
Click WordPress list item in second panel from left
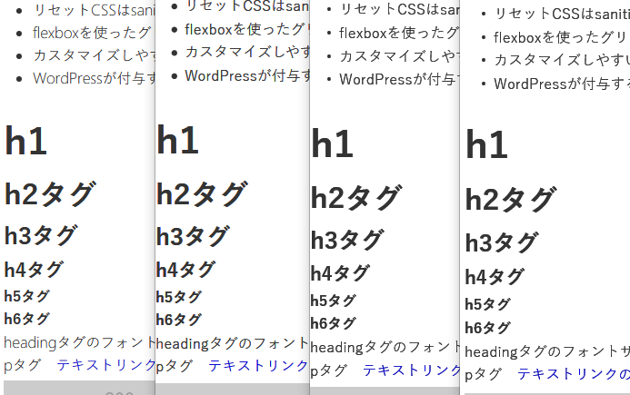pos(246,75)
